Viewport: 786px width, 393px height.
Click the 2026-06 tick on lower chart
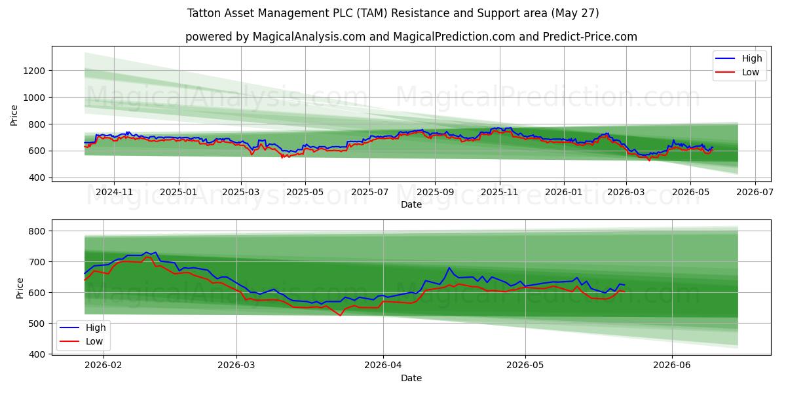673,366
